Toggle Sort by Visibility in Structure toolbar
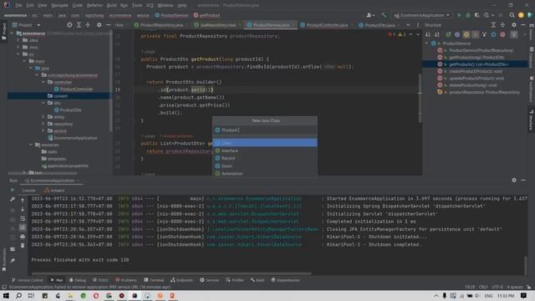Viewport: 535px width, 301px height. pyautogui.click(x=428, y=34)
